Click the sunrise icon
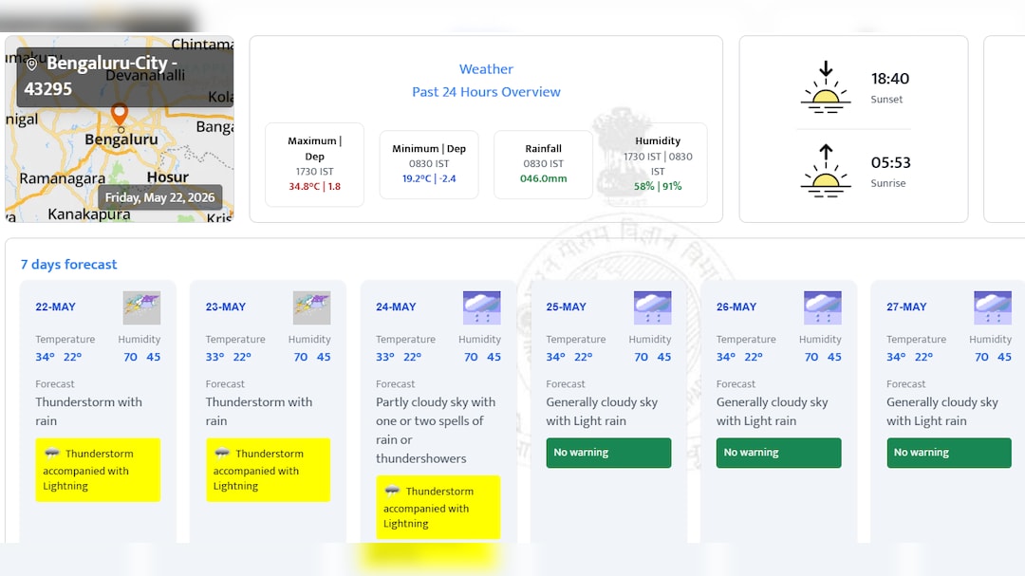The width and height of the screenshot is (1025, 576). tap(826, 171)
